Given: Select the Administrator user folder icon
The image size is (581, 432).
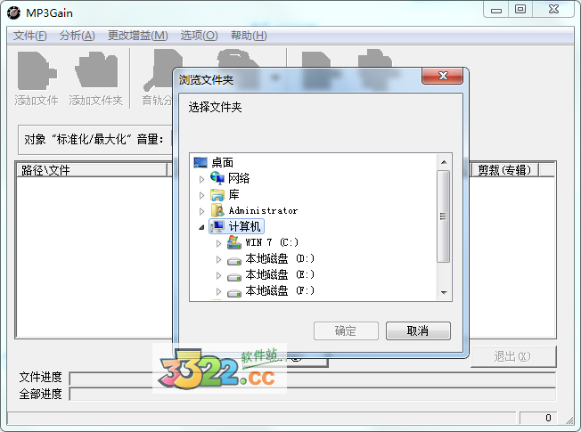Looking at the screenshot, I should pos(217,210).
